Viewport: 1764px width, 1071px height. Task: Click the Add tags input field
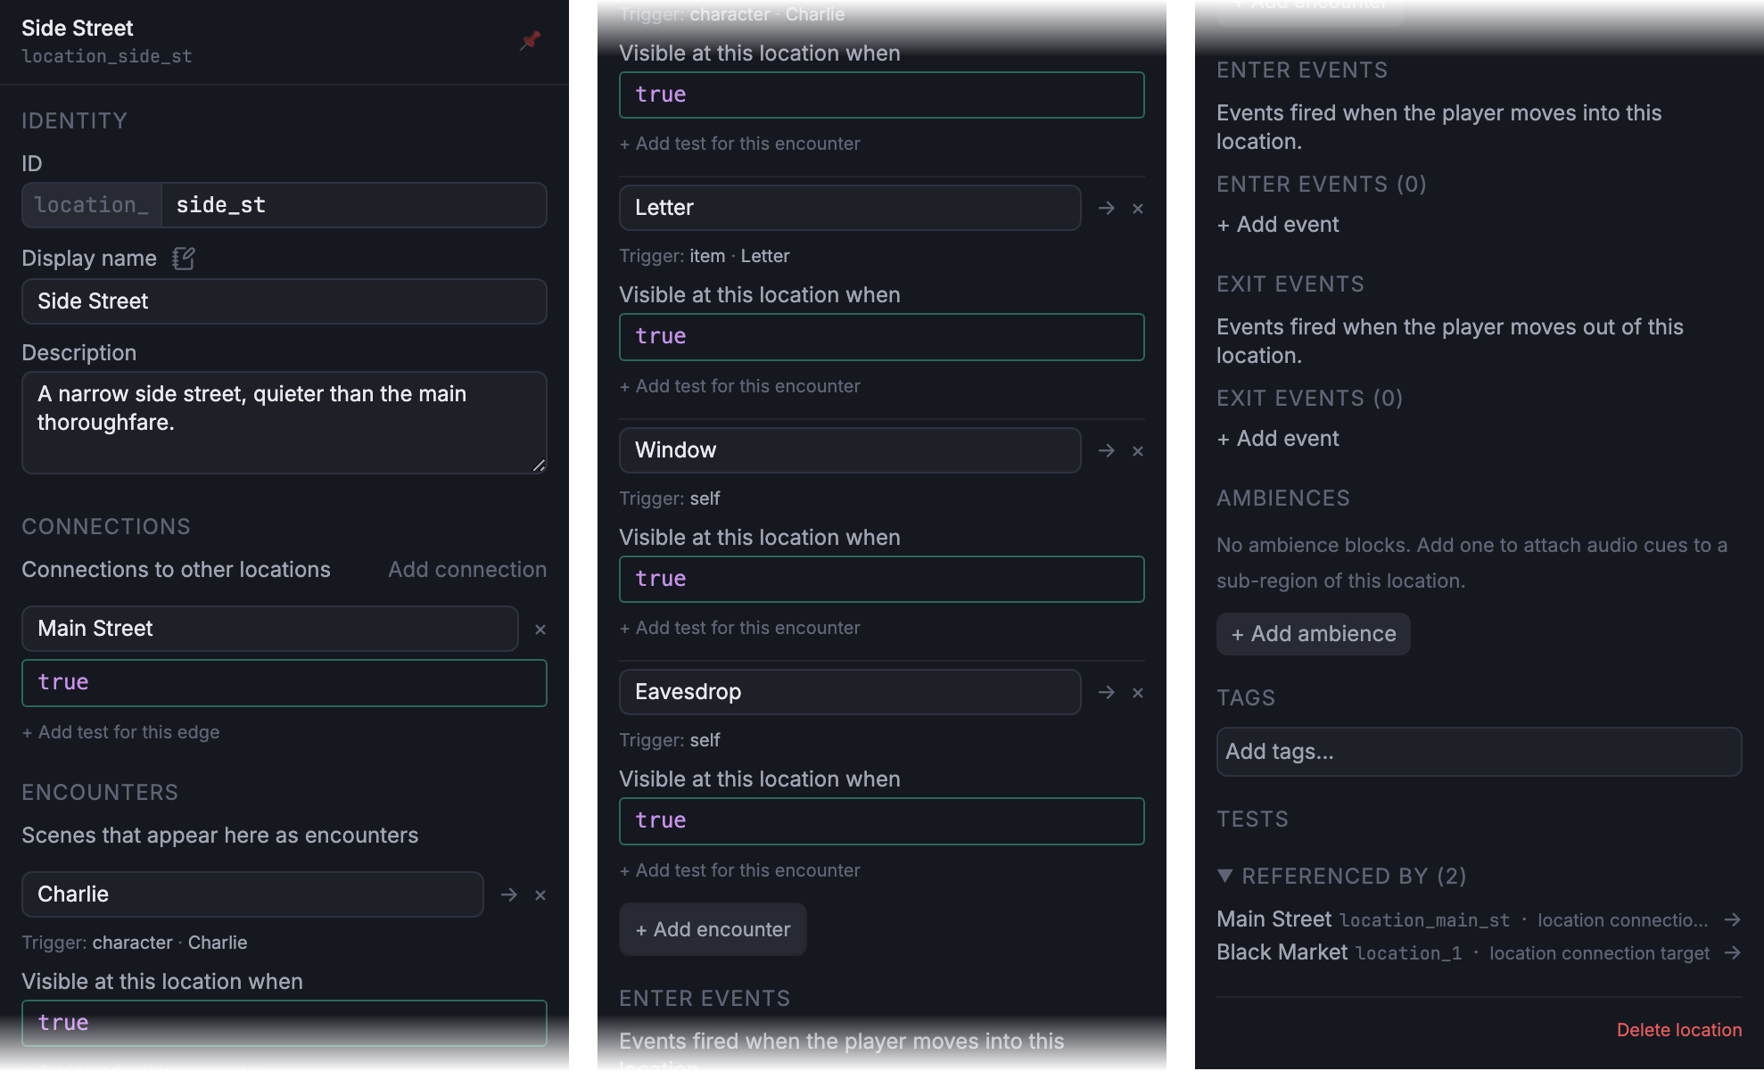[1479, 752]
